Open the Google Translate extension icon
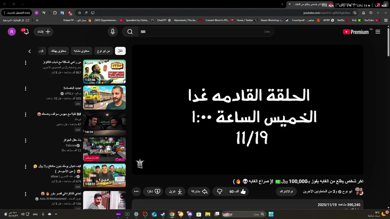 click(62, 13)
